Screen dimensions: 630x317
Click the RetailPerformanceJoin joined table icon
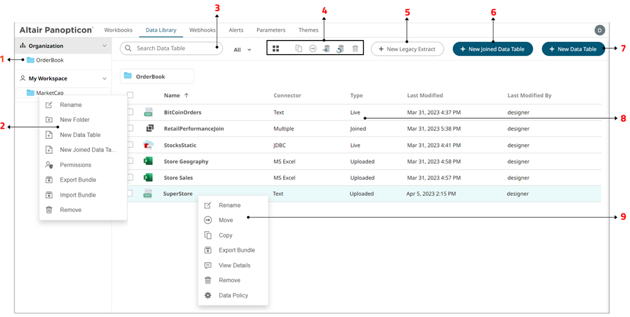149,128
